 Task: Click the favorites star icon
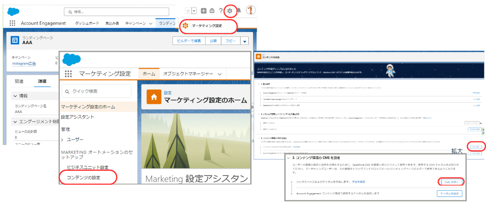pyautogui.click(x=188, y=11)
